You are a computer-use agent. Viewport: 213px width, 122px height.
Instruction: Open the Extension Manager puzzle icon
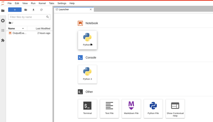3,40
